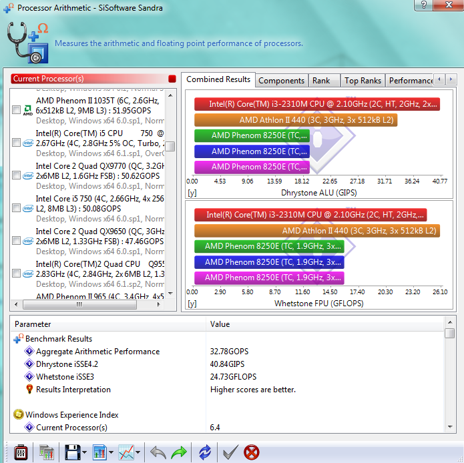Click the blue AMD Phenom 8250E Whetstone bar
This screenshot has width=464, height=463.
click(269, 262)
